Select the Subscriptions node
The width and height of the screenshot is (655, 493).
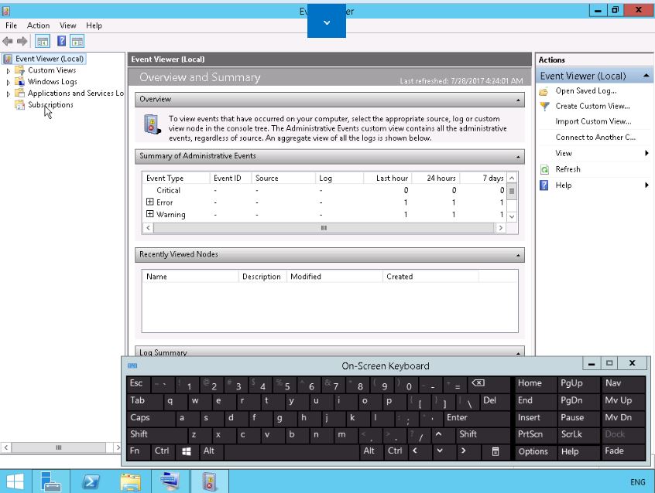point(50,104)
